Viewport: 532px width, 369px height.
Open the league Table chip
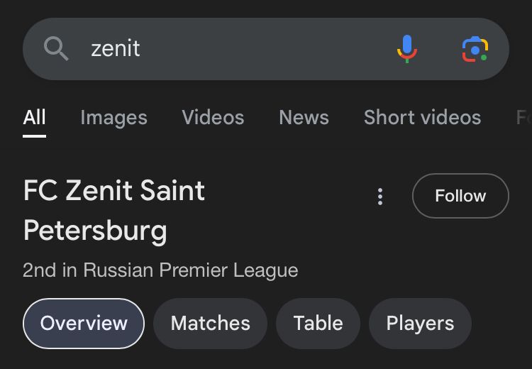[318, 324]
